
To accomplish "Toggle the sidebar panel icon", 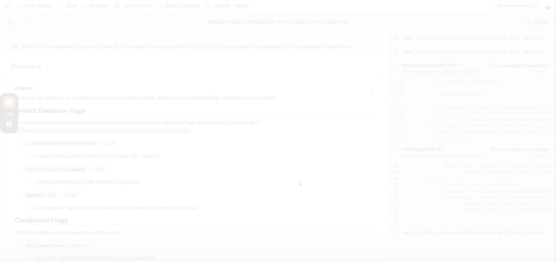I will [x=11, y=22].
